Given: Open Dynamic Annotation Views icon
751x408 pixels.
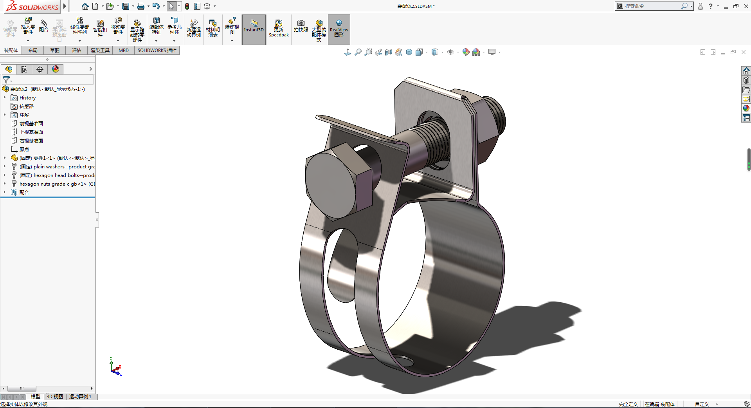Looking at the screenshot, I should (x=399, y=52).
